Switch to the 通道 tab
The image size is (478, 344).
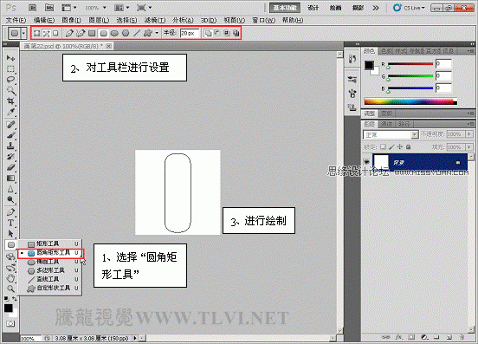[x=386, y=124]
